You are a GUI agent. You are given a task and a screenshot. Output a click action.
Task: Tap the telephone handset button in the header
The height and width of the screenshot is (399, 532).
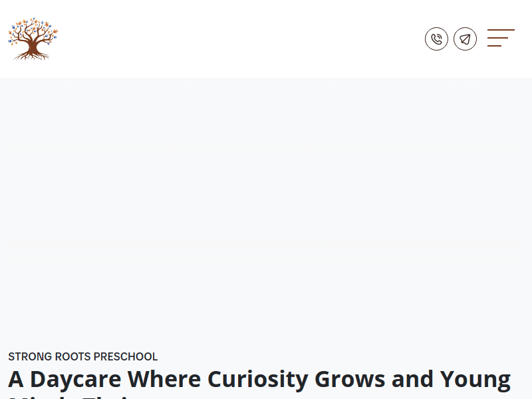click(436, 39)
